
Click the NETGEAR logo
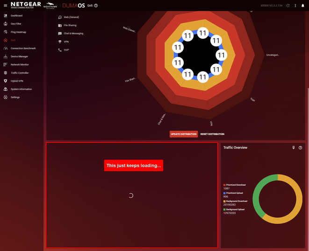pos(26,5)
